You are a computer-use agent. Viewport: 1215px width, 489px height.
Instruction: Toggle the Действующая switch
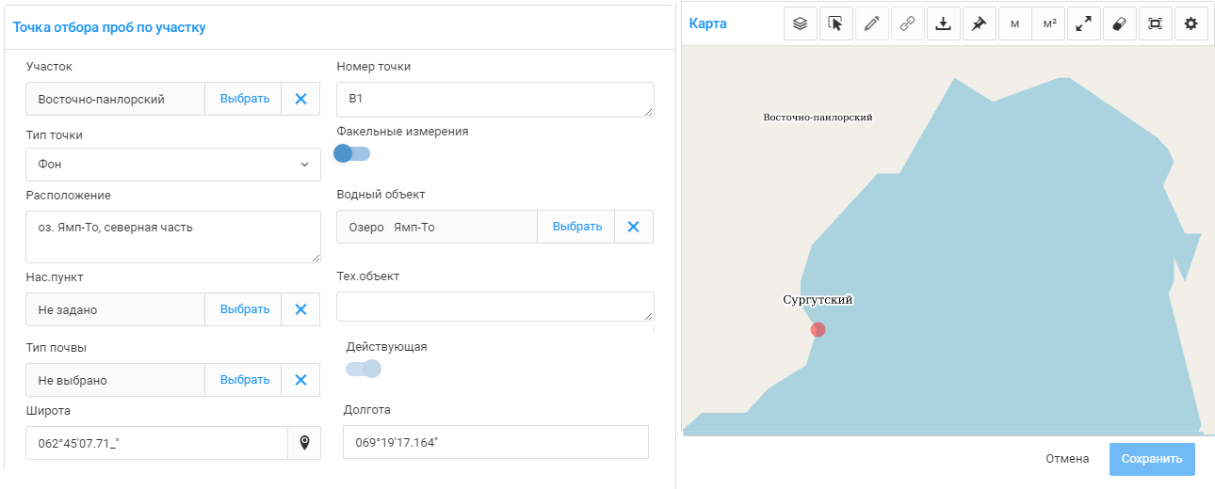pos(364,369)
